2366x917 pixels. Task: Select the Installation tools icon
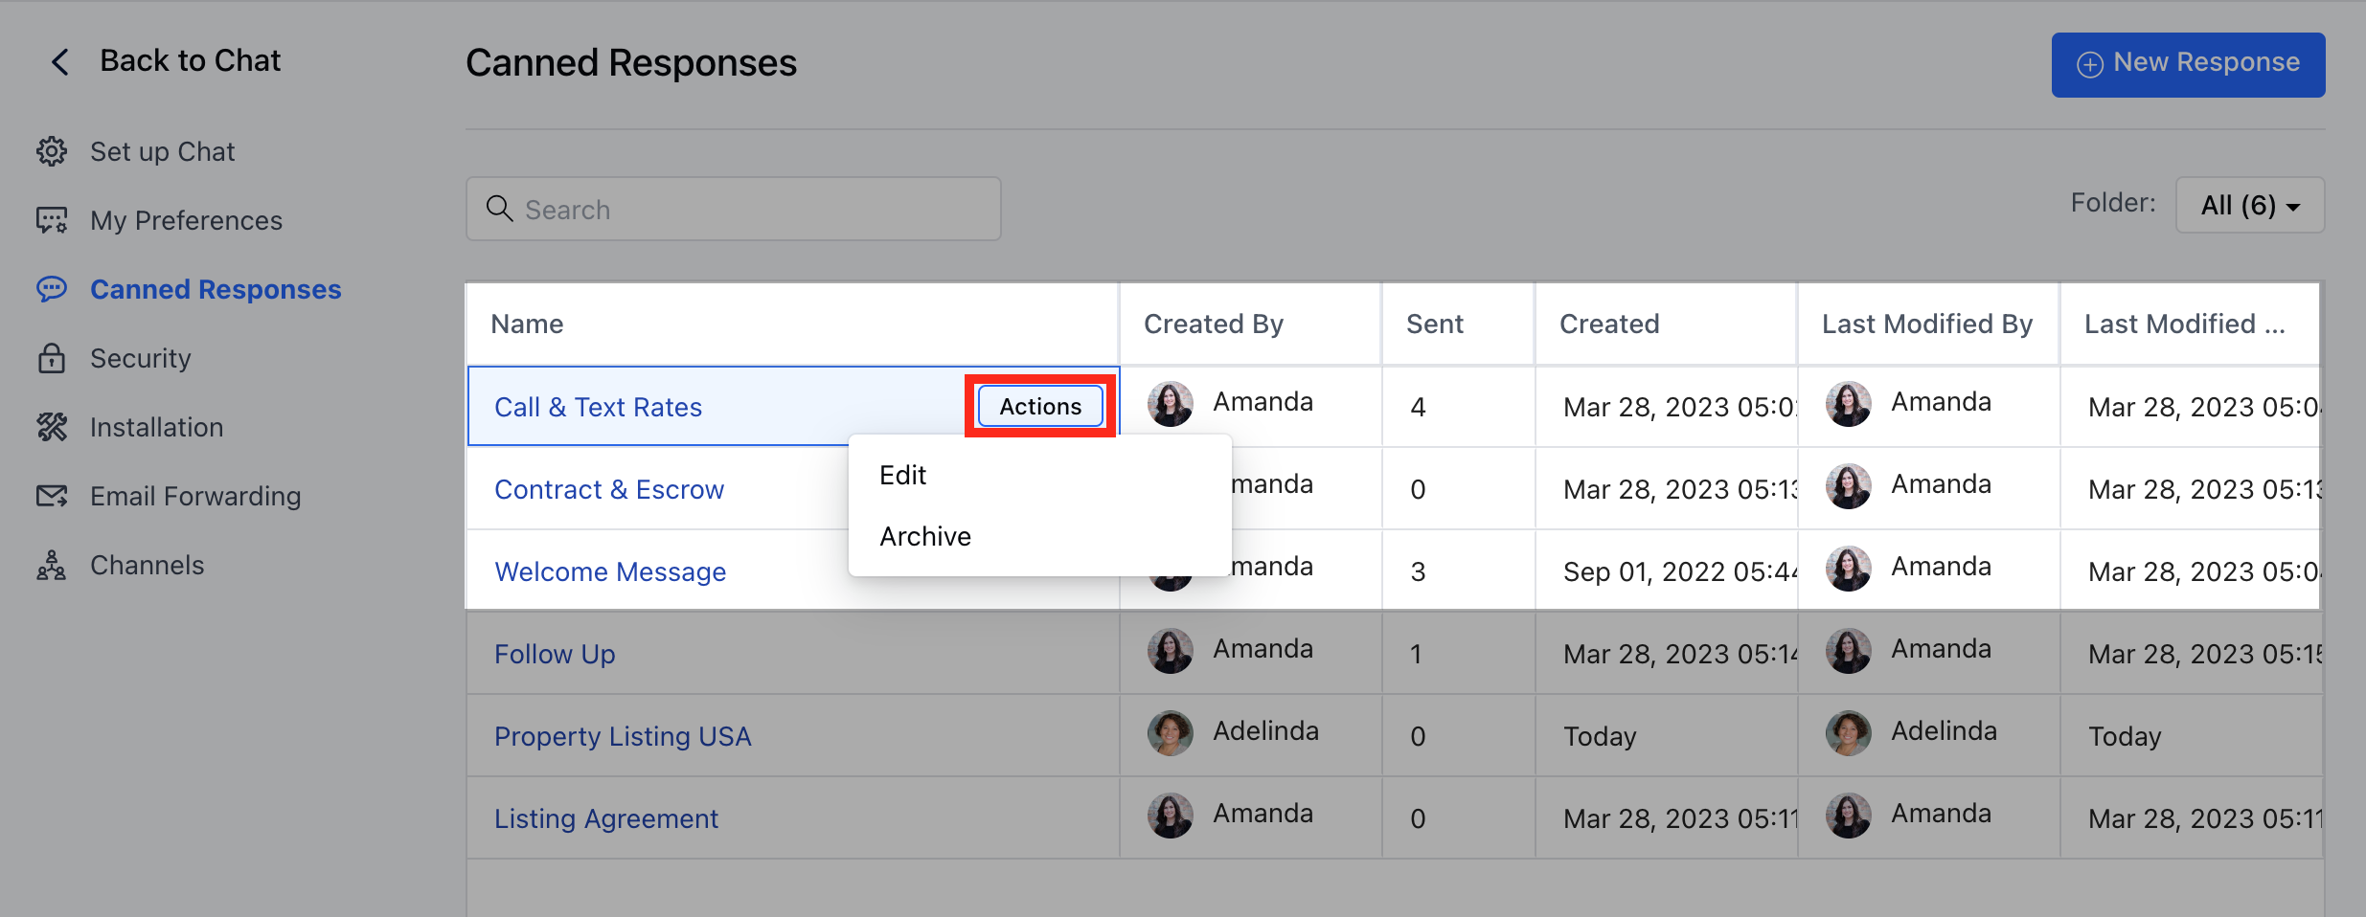(x=52, y=426)
